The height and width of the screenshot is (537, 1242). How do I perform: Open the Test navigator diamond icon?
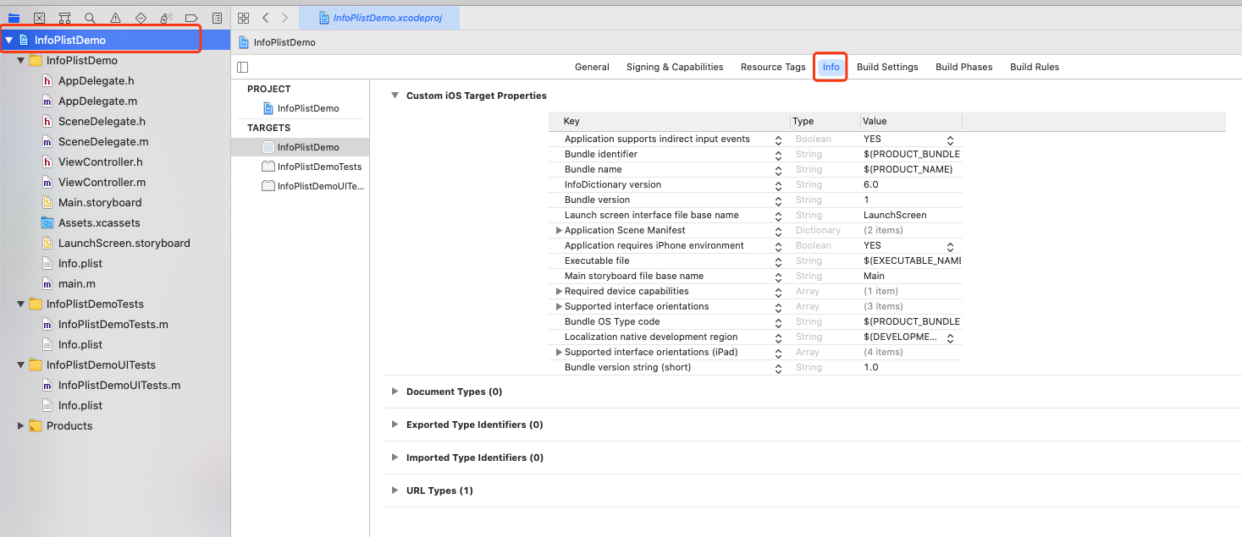point(141,18)
